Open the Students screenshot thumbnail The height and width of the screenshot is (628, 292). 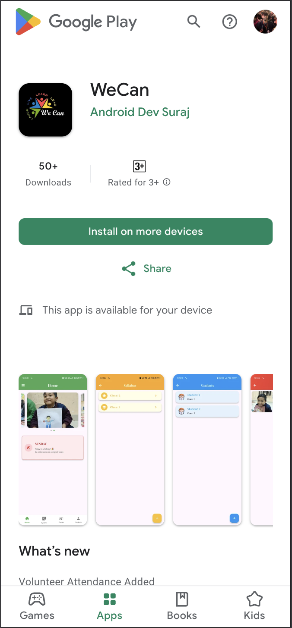pyautogui.click(x=207, y=449)
